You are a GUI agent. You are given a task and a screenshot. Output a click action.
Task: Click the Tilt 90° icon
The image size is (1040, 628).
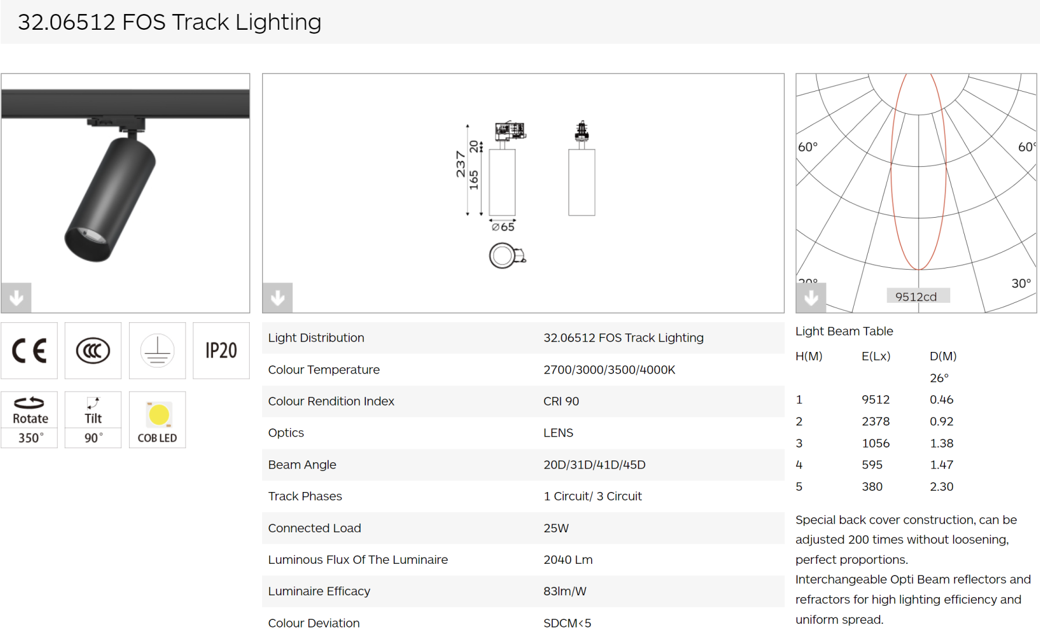click(93, 420)
